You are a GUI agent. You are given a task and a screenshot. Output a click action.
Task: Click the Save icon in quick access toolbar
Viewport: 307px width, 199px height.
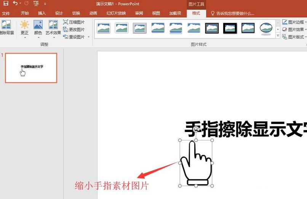pyautogui.click(x=6, y=3)
